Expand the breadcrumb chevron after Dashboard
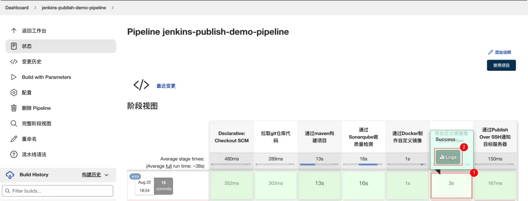The width and height of the screenshot is (528, 201). [35, 7]
